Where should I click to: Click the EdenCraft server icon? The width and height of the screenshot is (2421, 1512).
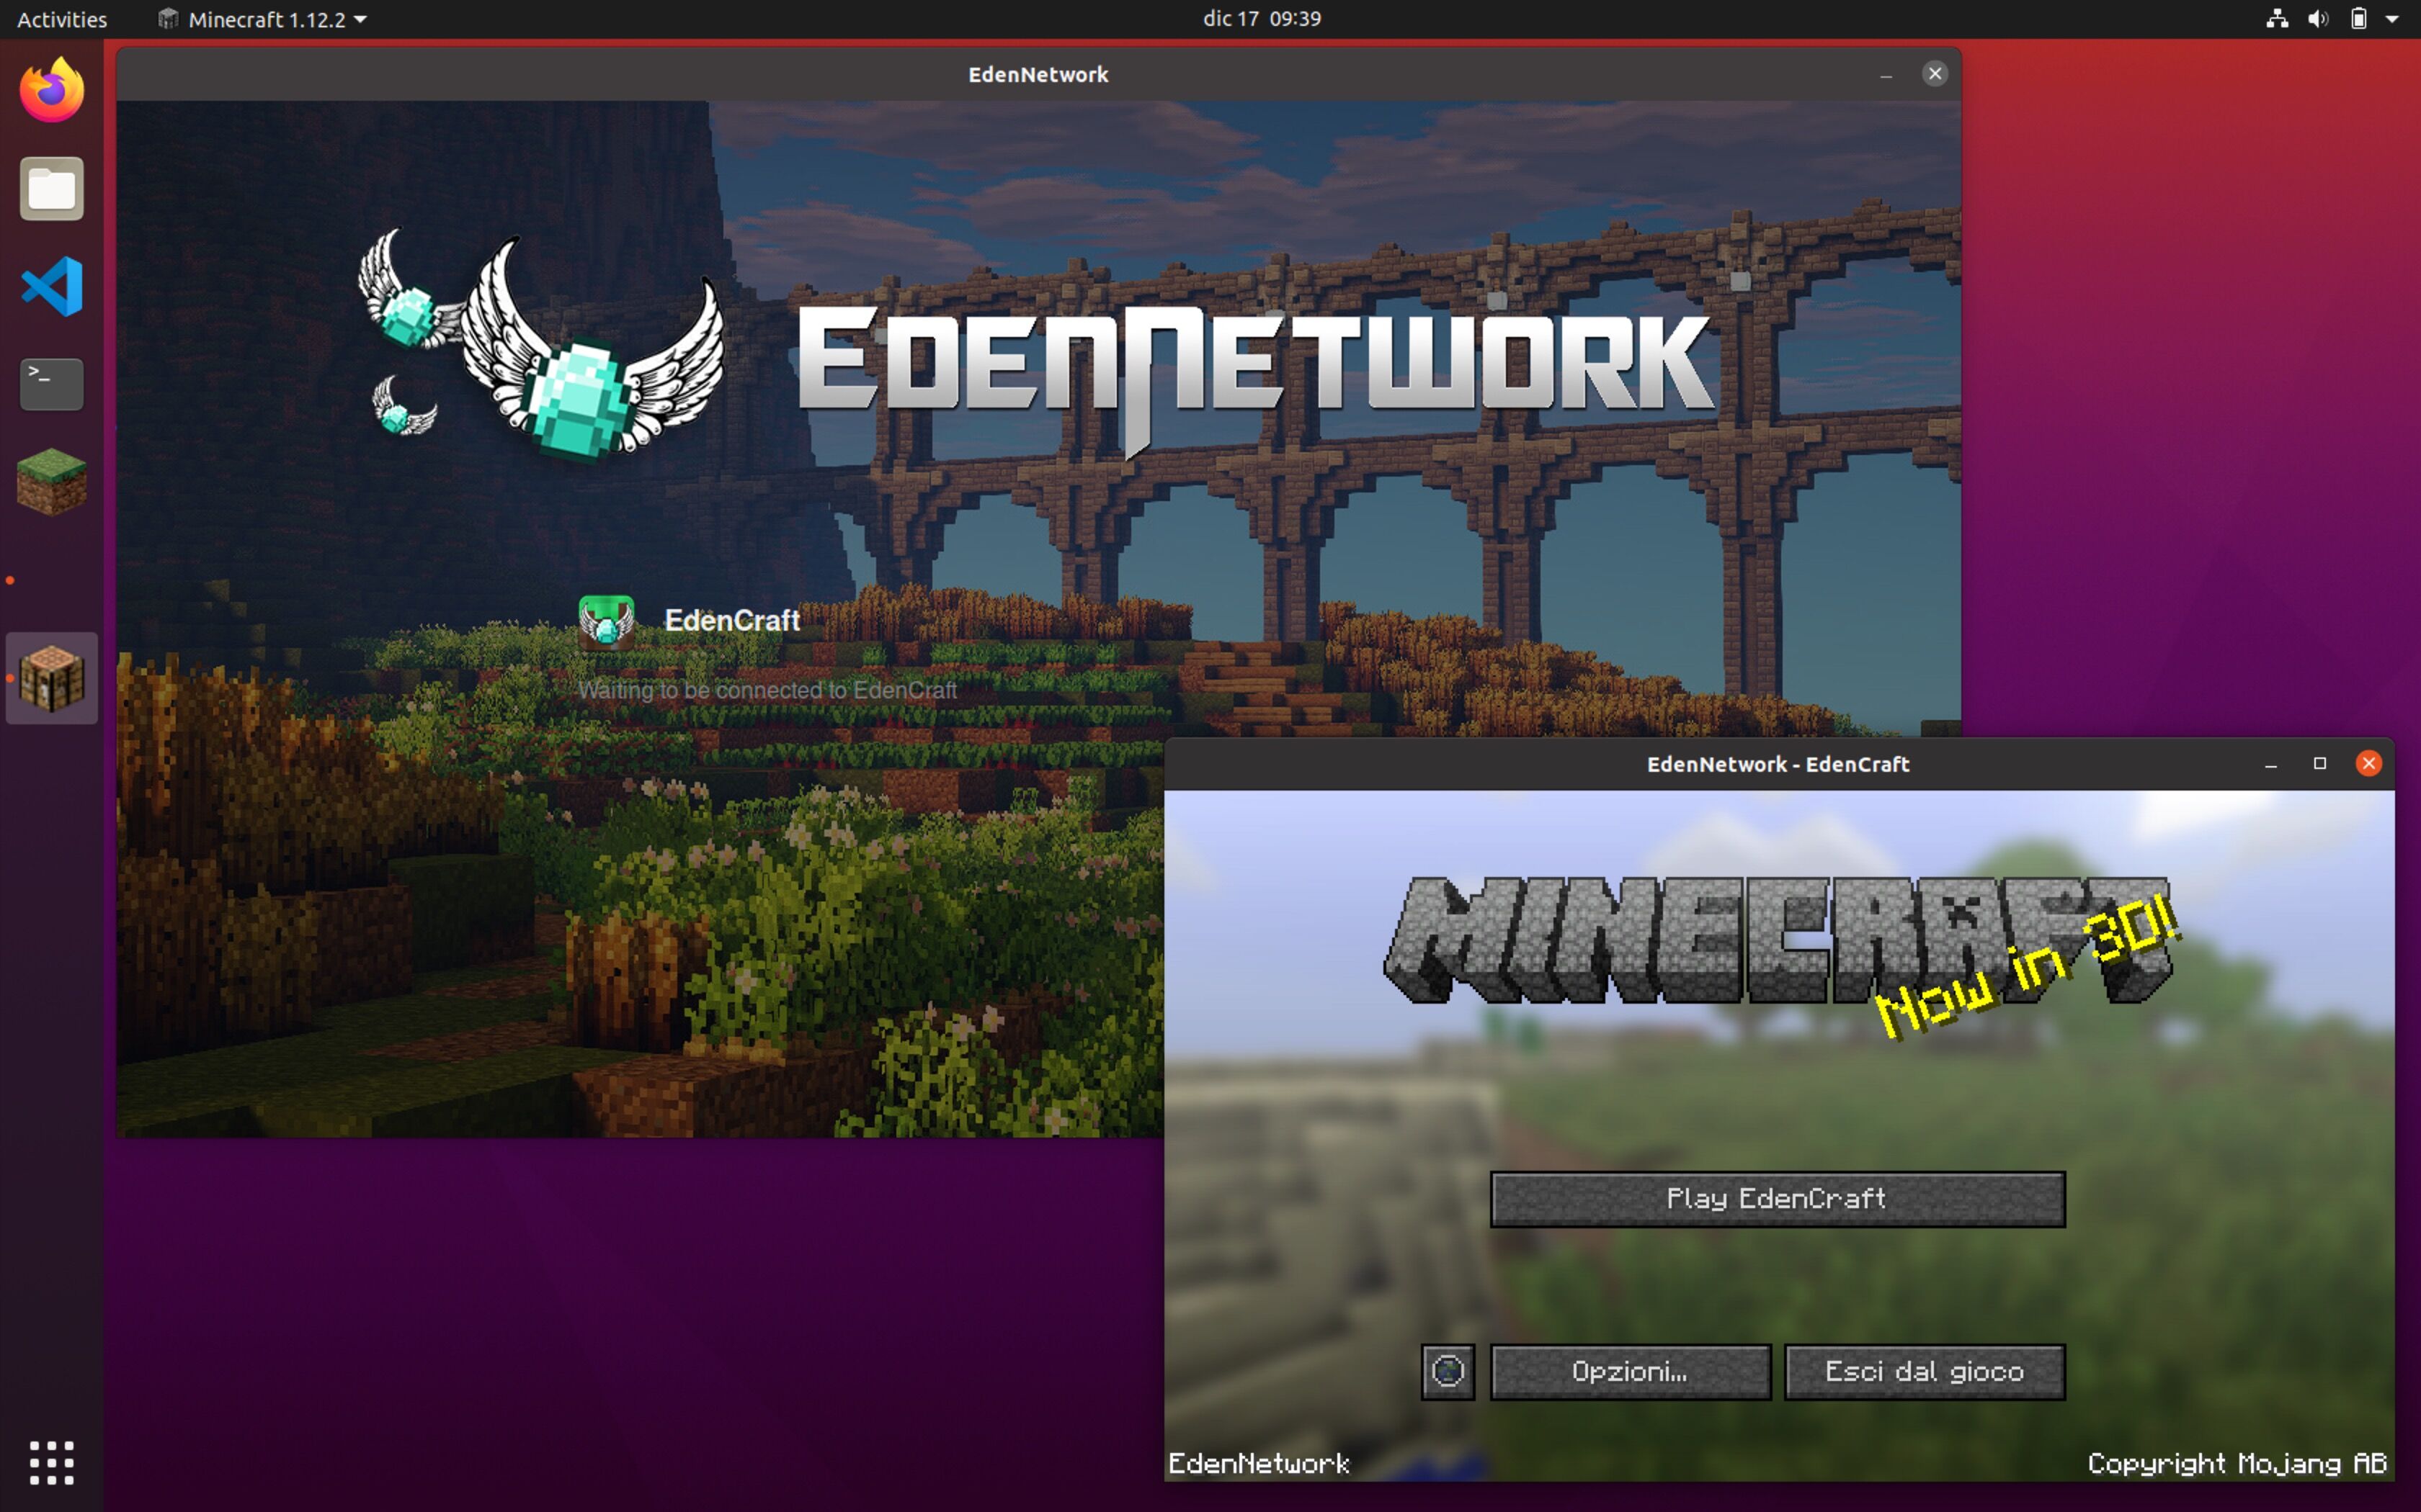point(606,621)
